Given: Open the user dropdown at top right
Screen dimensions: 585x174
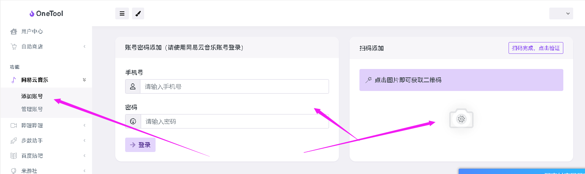Looking at the screenshot, I should tap(561, 13).
